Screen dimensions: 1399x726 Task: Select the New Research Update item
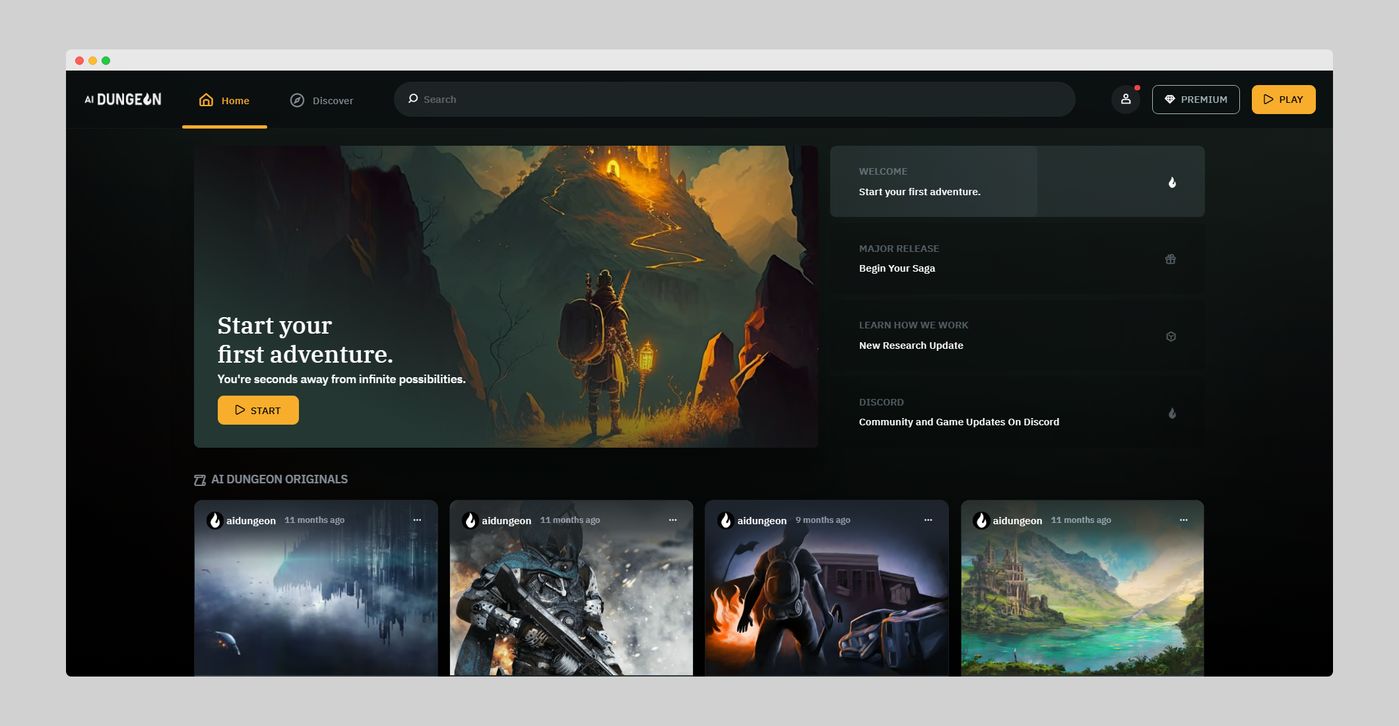click(x=1017, y=336)
